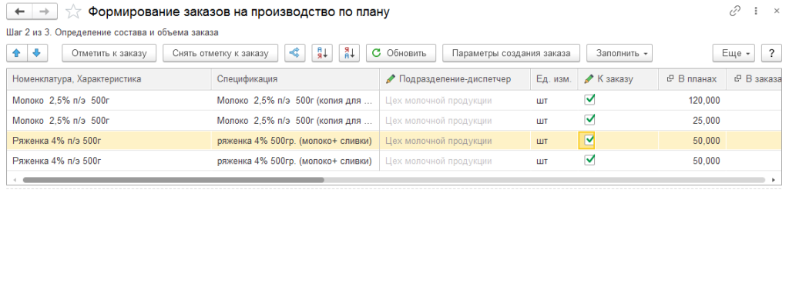Click К заказу column header
The height and width of the screenshot is (303, 789).
(618, 79)
